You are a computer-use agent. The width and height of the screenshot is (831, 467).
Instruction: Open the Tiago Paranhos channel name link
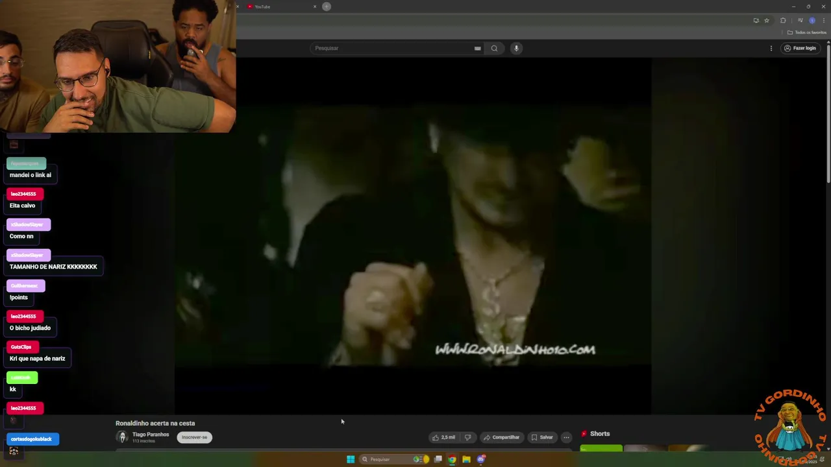click(151, 435)
